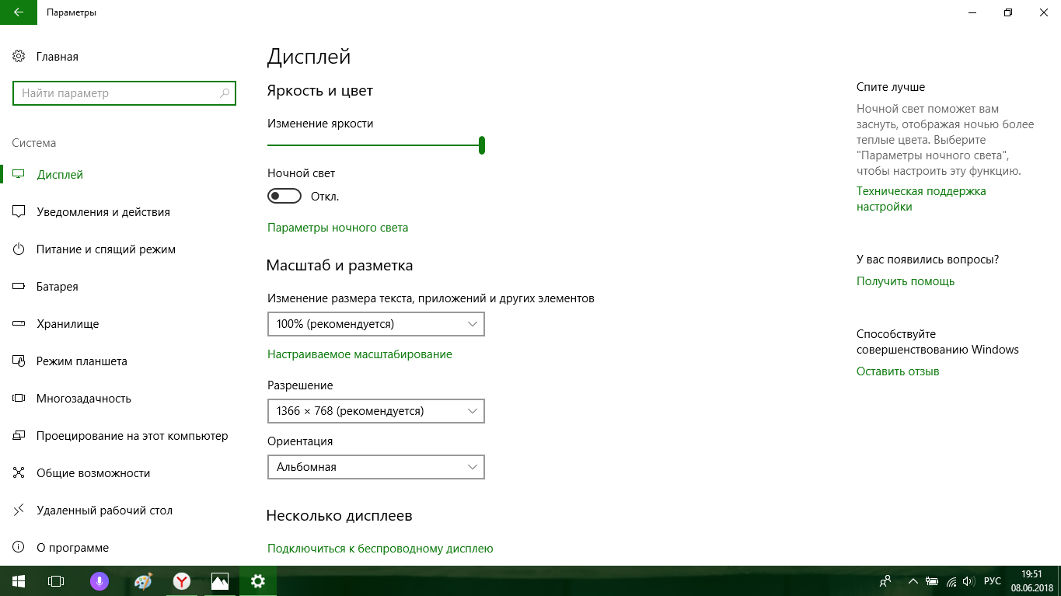Click the volume speaker tray icon
This screenshot has height=596, width=1061.
tap(969, 581)
